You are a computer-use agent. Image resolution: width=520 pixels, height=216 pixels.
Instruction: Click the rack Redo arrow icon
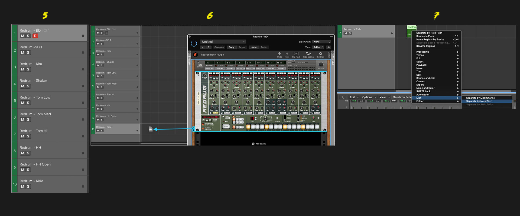coord(287,54)
